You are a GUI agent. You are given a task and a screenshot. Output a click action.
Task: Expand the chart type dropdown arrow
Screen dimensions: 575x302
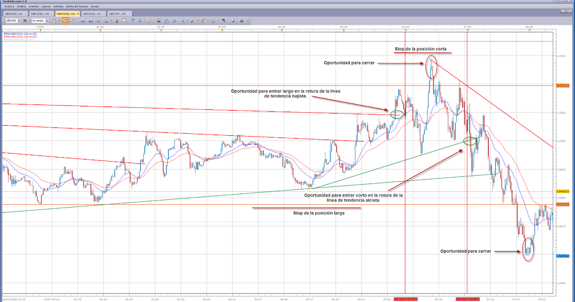point(59,21)
